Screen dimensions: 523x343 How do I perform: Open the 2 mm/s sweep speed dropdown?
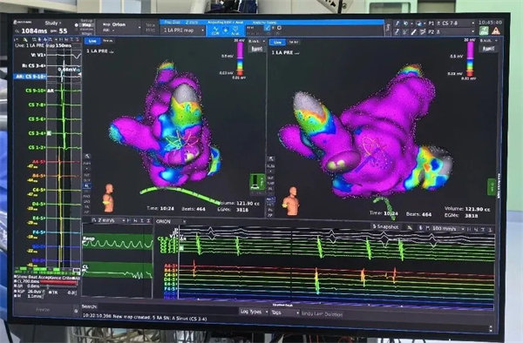[x=108, y=220]
